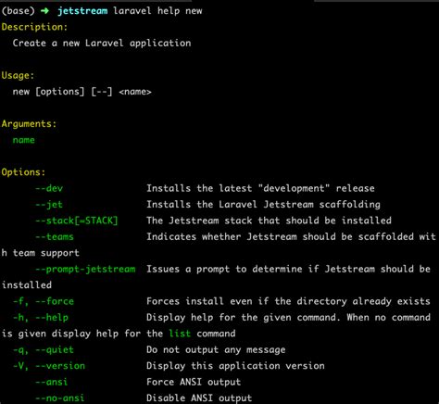Click 'Installs the Laravel Jetstream scaffolding' text

pyautogui.click(x=263, y=205)
